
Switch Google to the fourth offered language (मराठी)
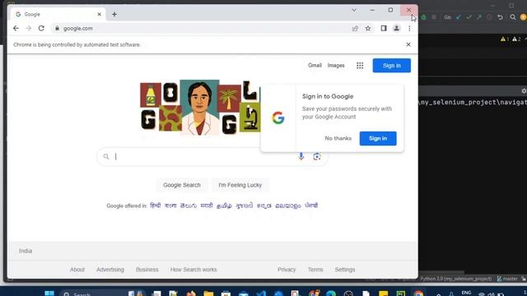pyautogui.click(x=207, y=206)
